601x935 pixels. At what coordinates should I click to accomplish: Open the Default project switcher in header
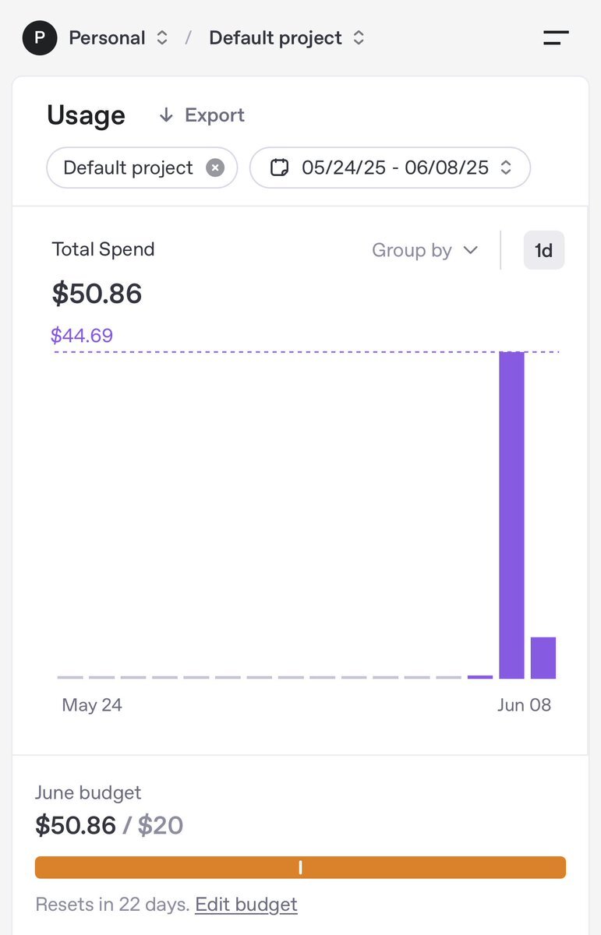[287, 37]
